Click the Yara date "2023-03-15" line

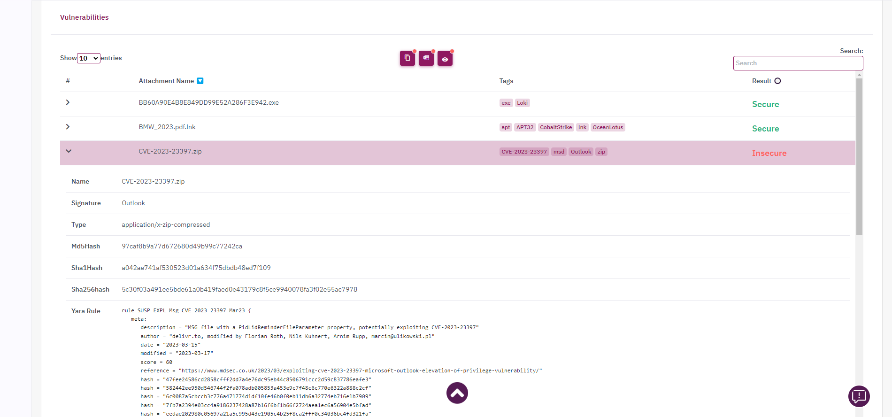(170, 345)
